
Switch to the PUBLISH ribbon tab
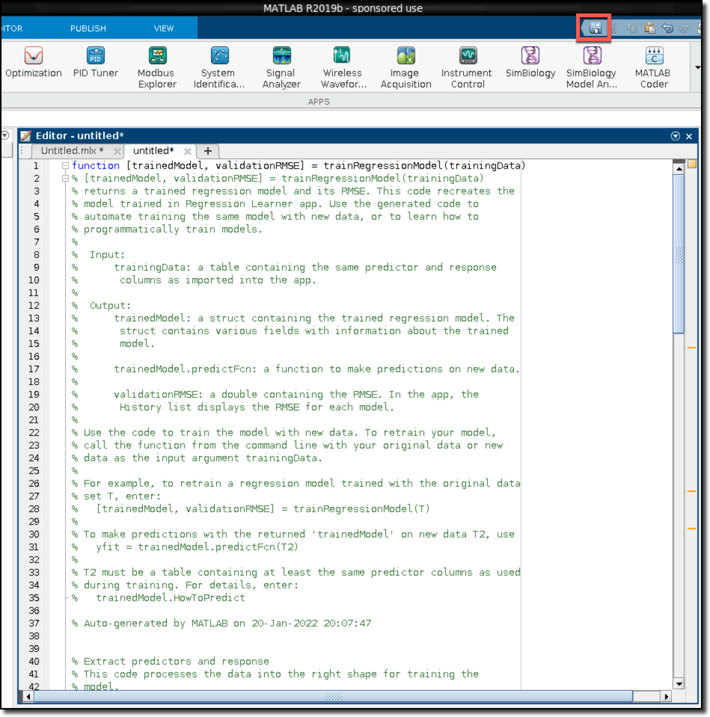coord(88,28)
